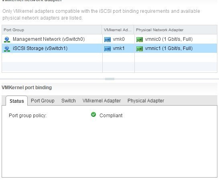
Task: Select the Management Network (vSwitch0) row
Action: (x=109, y=39)
